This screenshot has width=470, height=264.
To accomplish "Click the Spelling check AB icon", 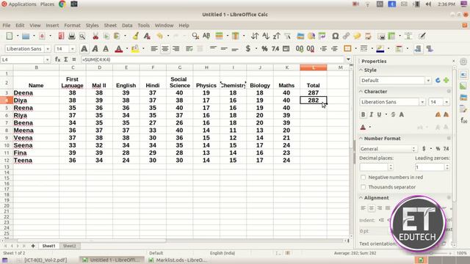I will point(206,36).
